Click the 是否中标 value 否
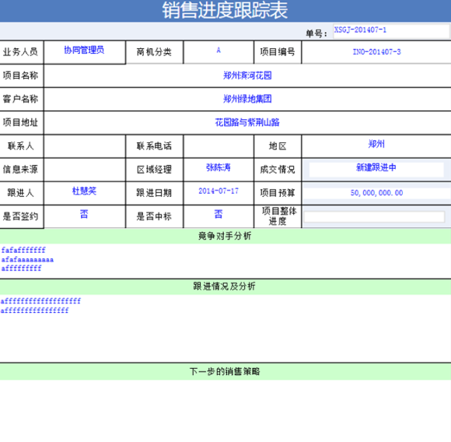The height and width of the screenshot is (442, 451). [x=219, y=214]
